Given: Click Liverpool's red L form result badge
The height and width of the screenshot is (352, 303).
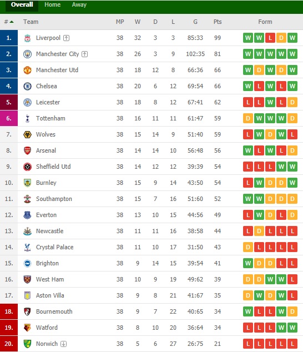Looking at the screenshot, I should click(x=270, y=38).
